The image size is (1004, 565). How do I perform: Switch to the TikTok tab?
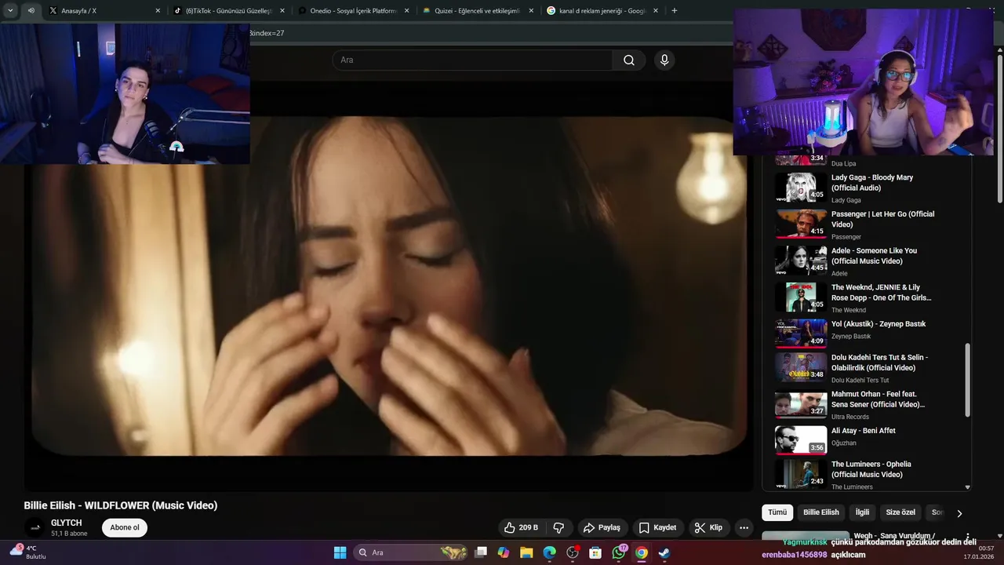pyautogui.click(x=229, y=11)
